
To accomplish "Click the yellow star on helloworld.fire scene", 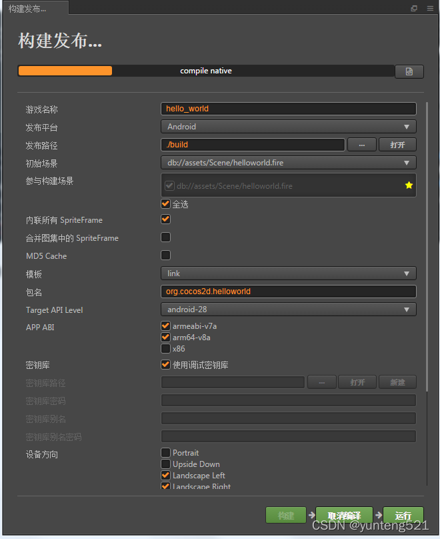I will [409, 185].
